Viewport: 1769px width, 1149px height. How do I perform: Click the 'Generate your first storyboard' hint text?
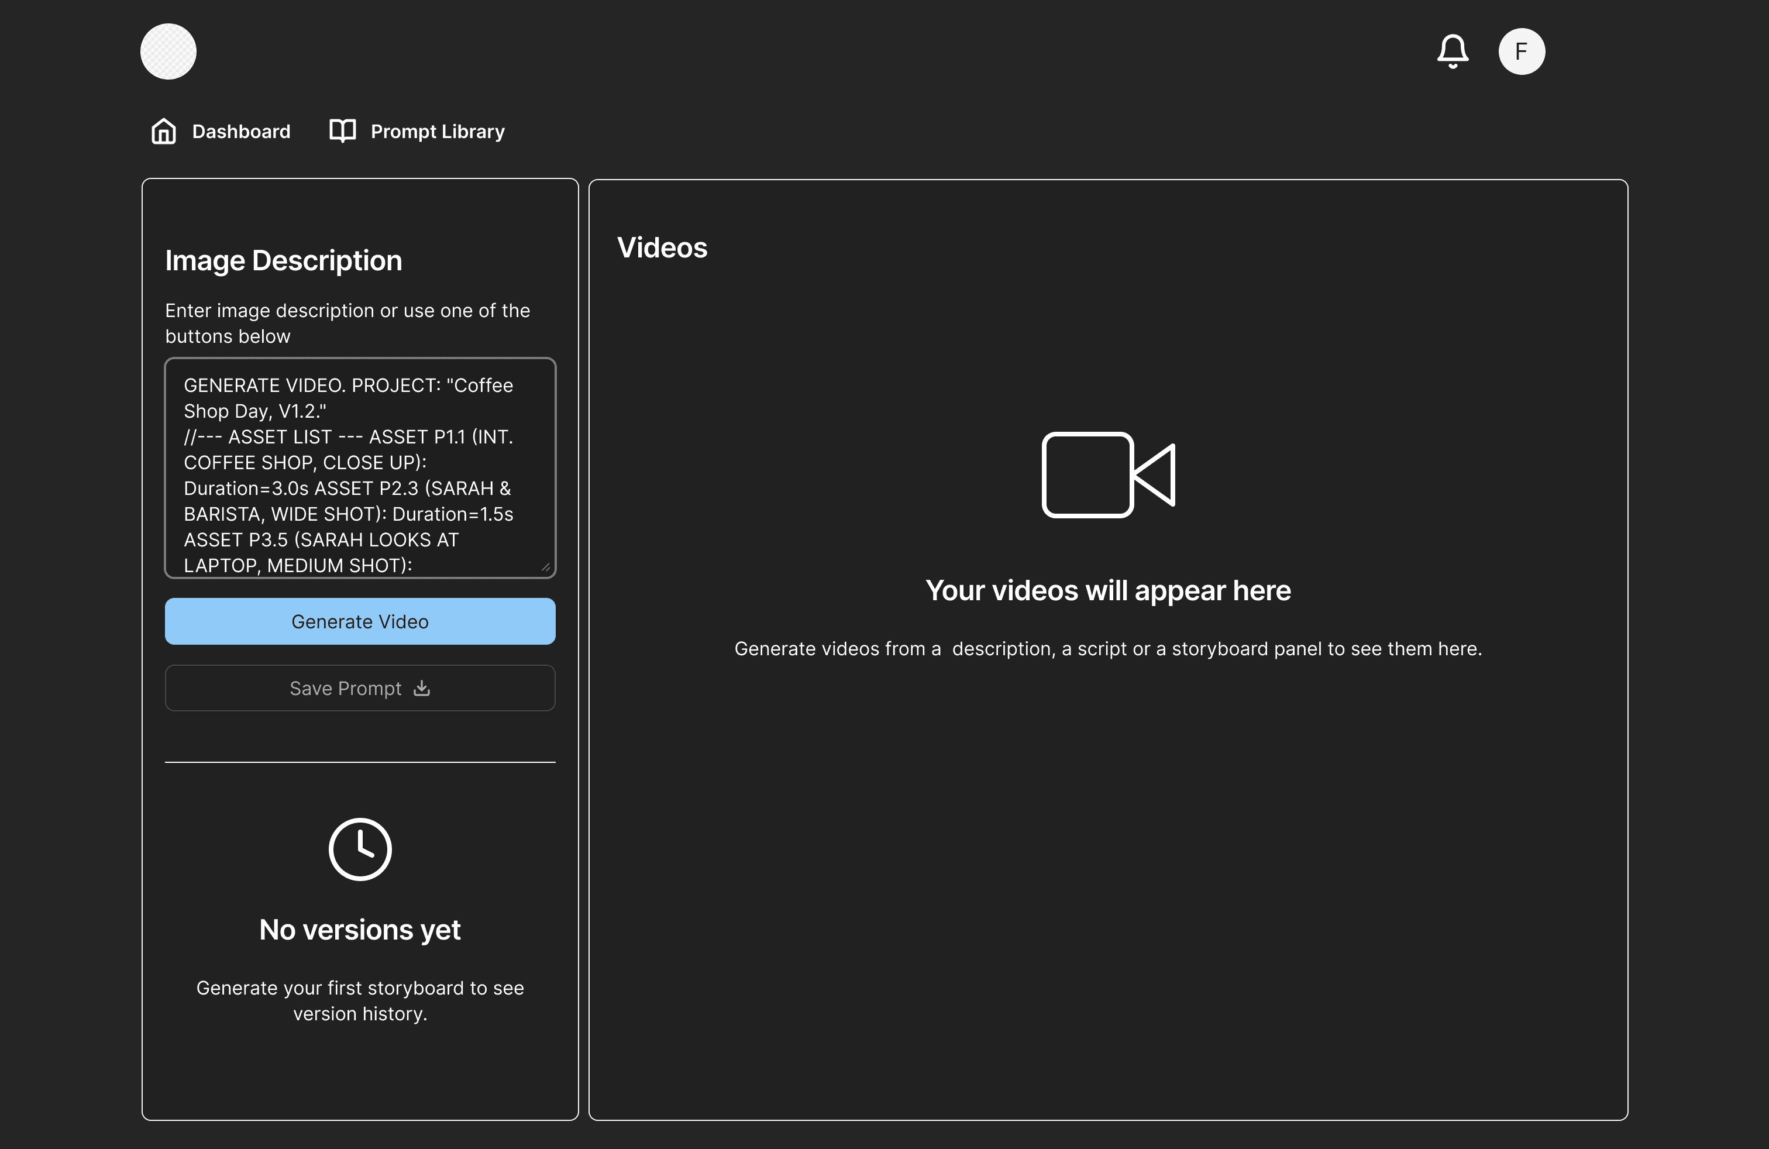360,1000
